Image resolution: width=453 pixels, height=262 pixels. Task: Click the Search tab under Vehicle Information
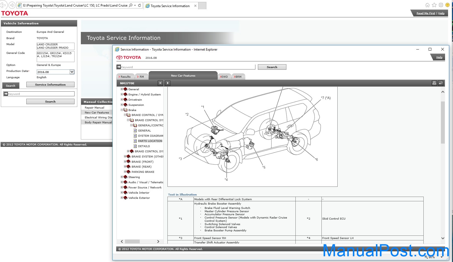11,86
